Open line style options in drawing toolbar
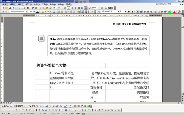 point(75,106)
